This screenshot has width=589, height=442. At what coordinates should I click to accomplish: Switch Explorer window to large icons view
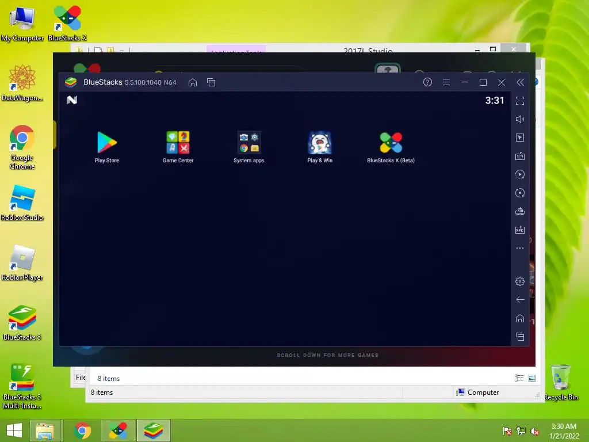(532, 378)
